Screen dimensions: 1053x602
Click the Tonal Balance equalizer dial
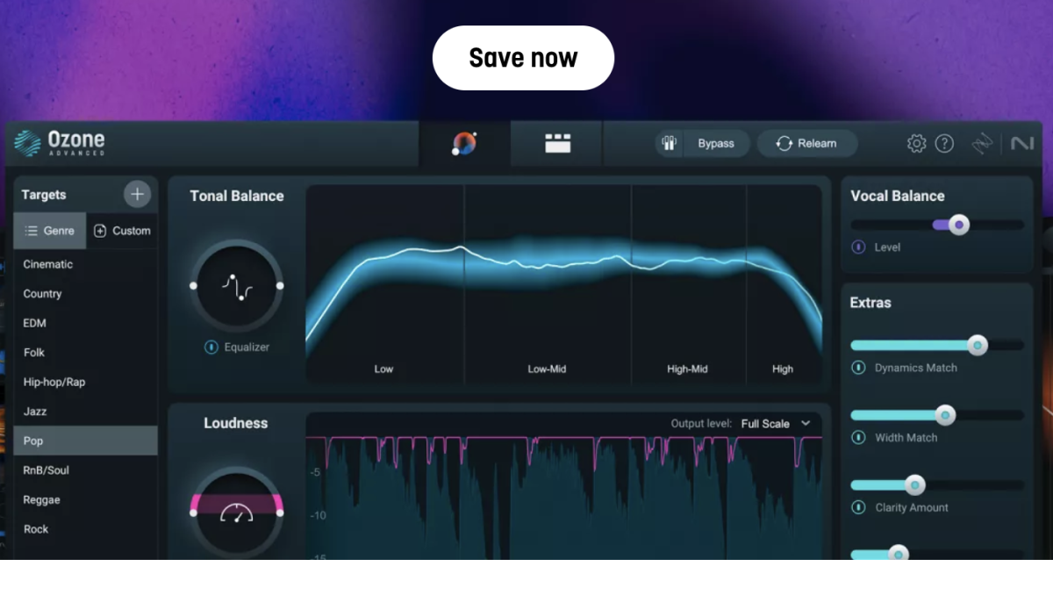coord(237,286)
